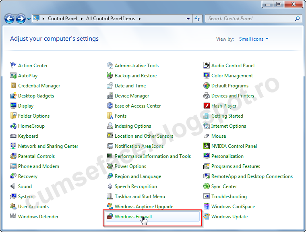
Task: Open recent pages dropdown beside Forward
Action: coord(29,19)
